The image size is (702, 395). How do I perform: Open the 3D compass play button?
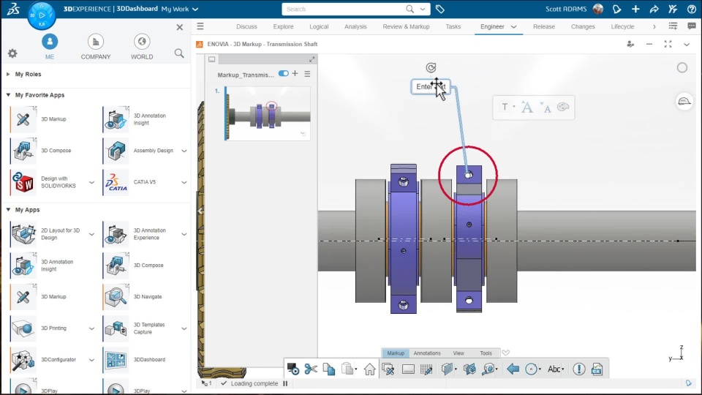pos(42,15)
